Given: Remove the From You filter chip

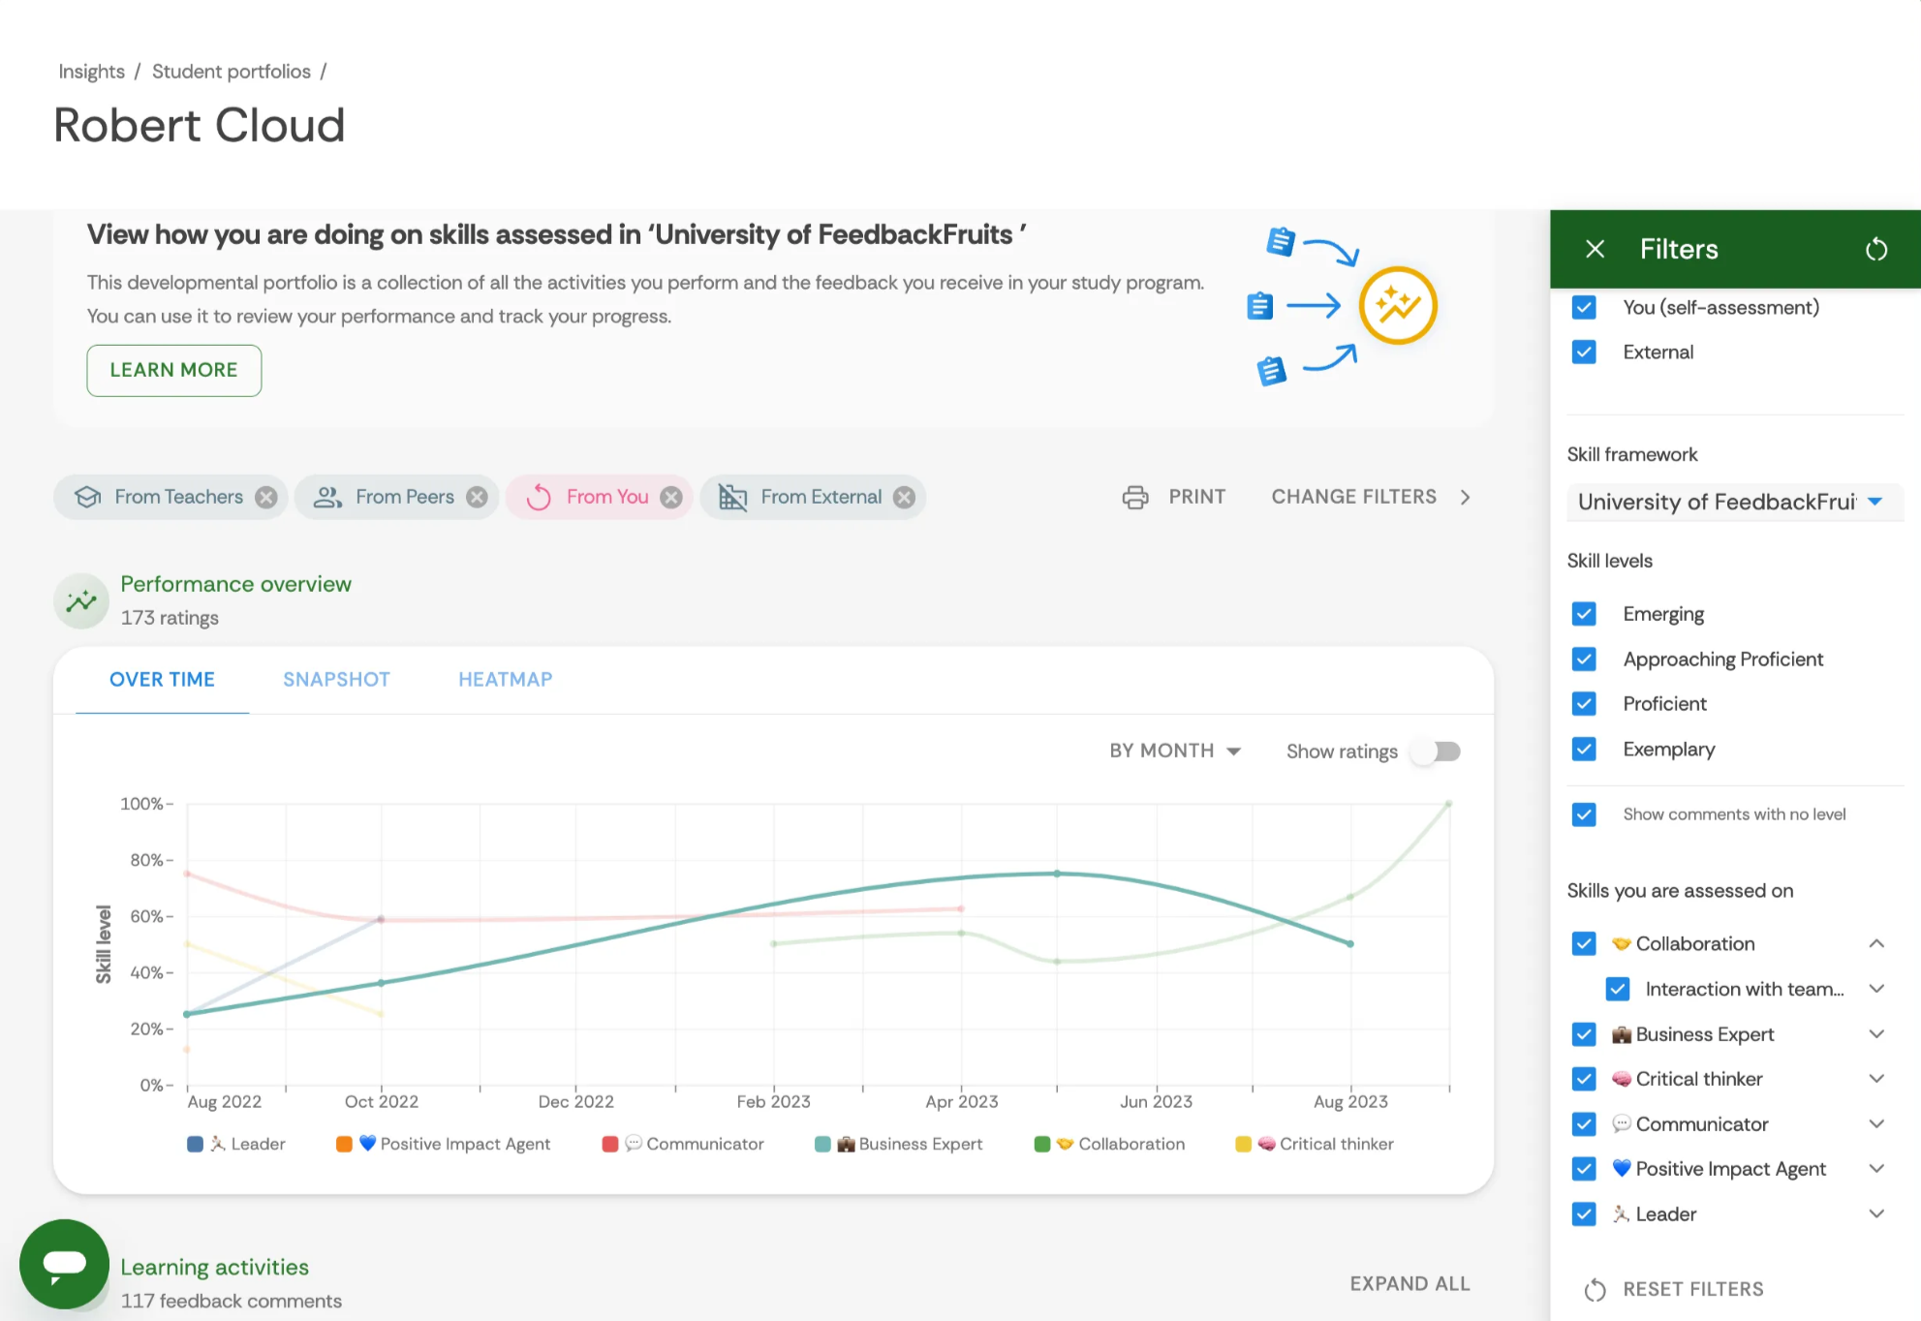Looking at the screenshot, I should click(x=670, y=497).
